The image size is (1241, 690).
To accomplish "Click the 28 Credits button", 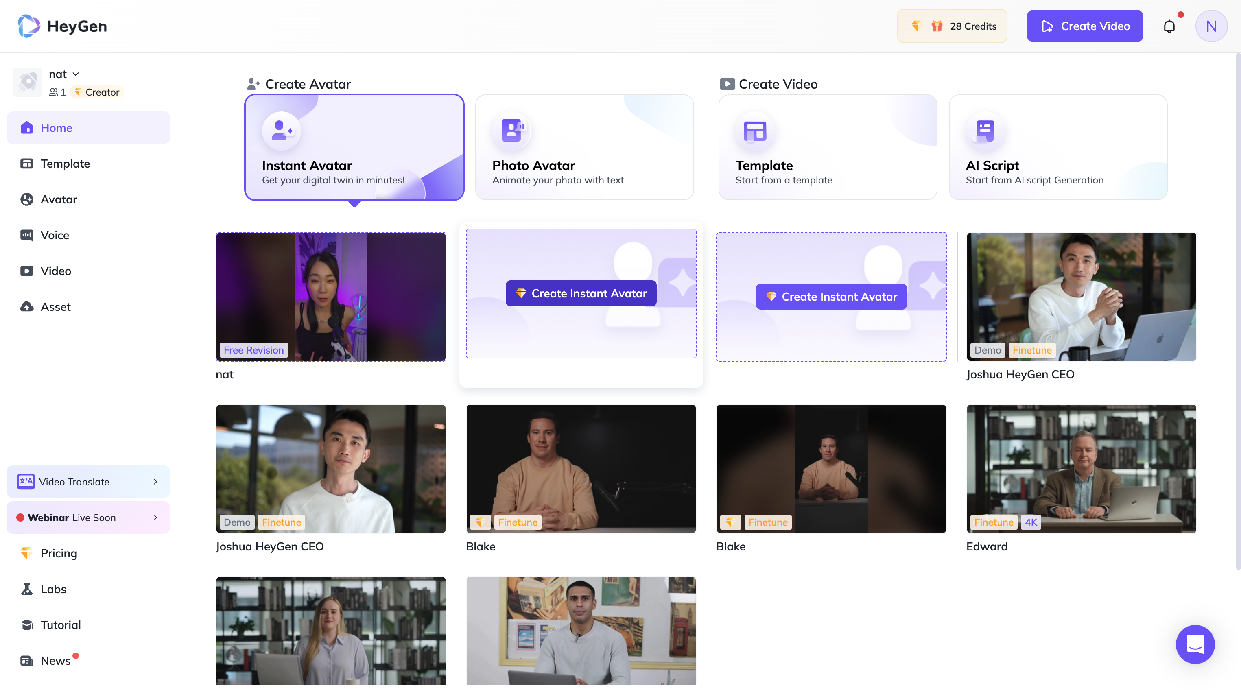I will click(952, 26).
